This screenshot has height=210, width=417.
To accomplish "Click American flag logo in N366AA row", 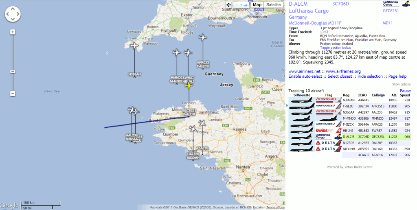I will [x=329, y=112].
